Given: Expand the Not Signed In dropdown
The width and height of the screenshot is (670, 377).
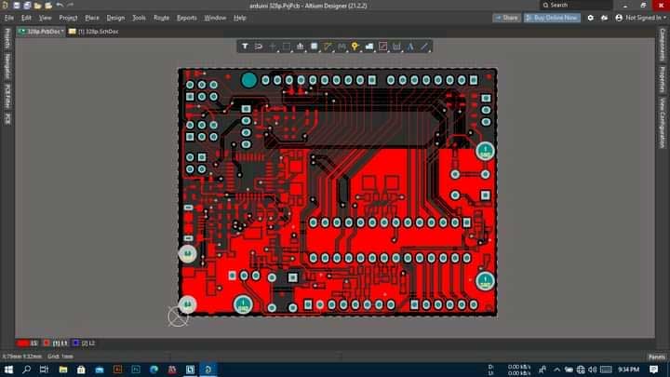Looking at the screenshot, I should pos(643,18).
